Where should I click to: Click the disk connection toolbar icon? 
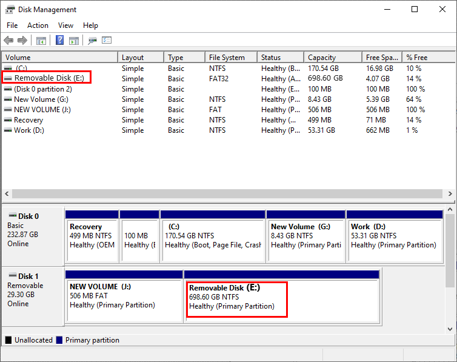tap(92, 41)
